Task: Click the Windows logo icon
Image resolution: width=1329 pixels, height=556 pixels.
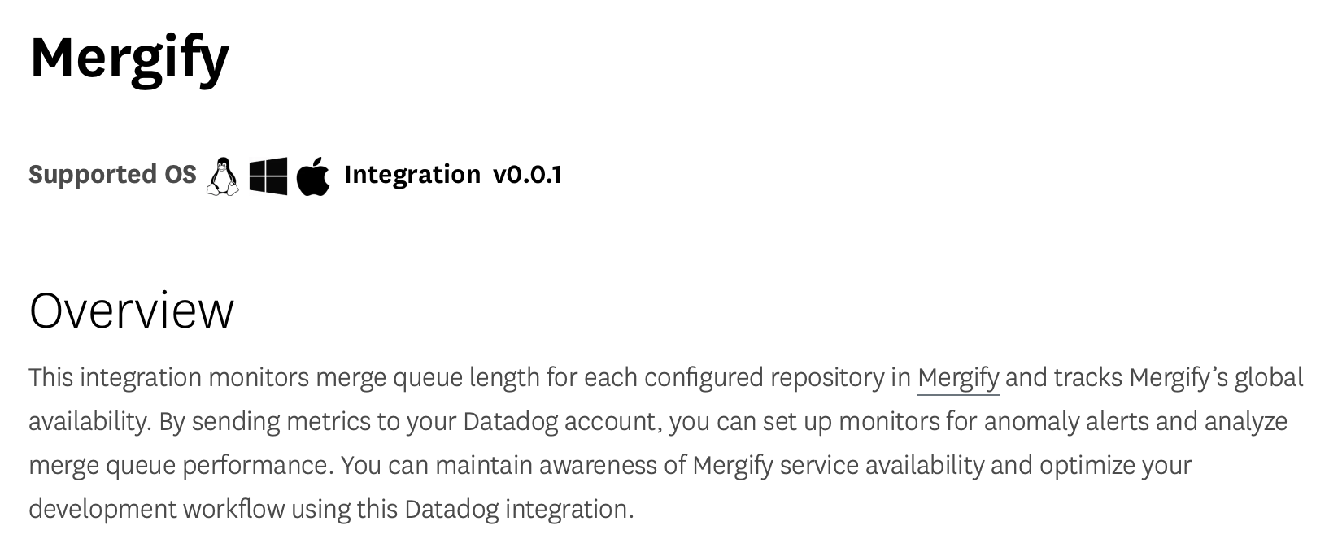Action: click(268, 176)
